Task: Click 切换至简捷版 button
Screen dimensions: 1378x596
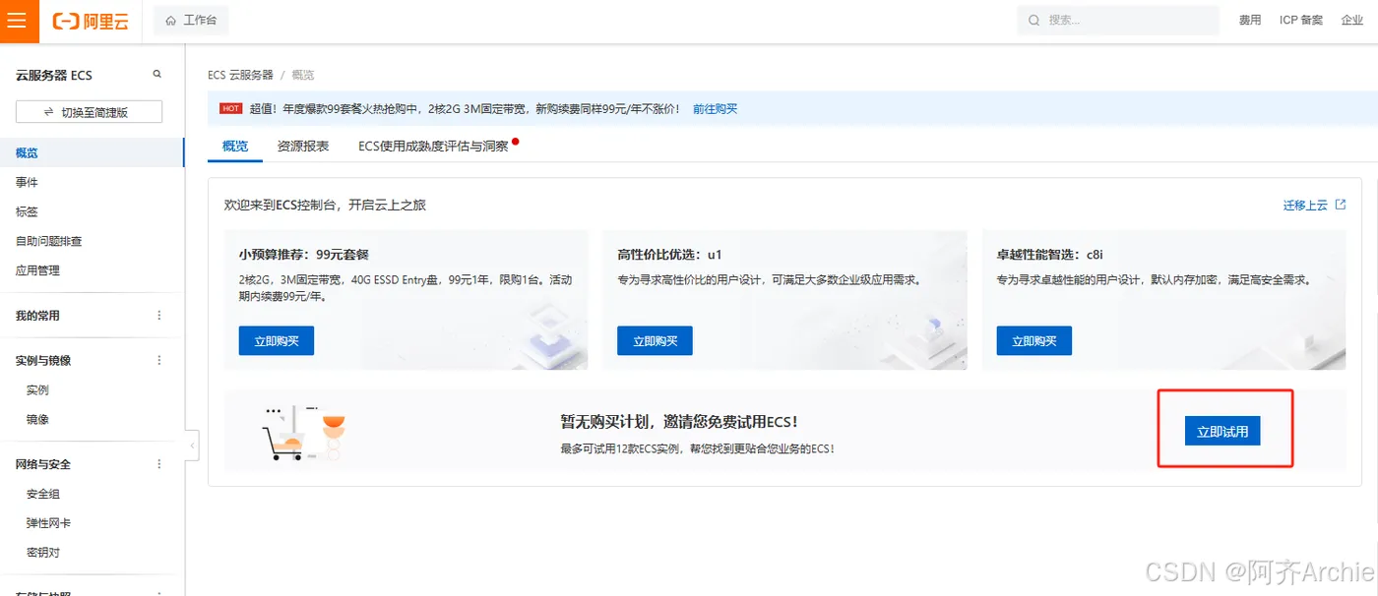Action: (90, 112)
